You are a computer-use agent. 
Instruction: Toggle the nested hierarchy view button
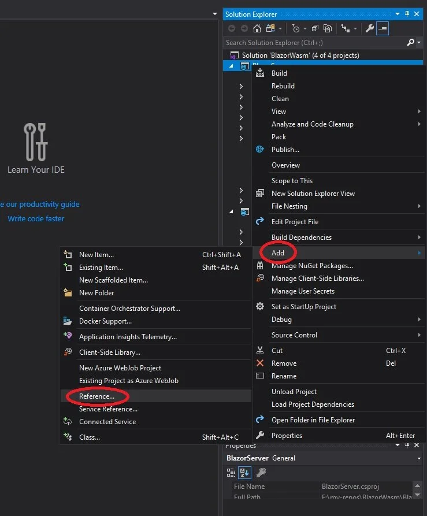345,29
